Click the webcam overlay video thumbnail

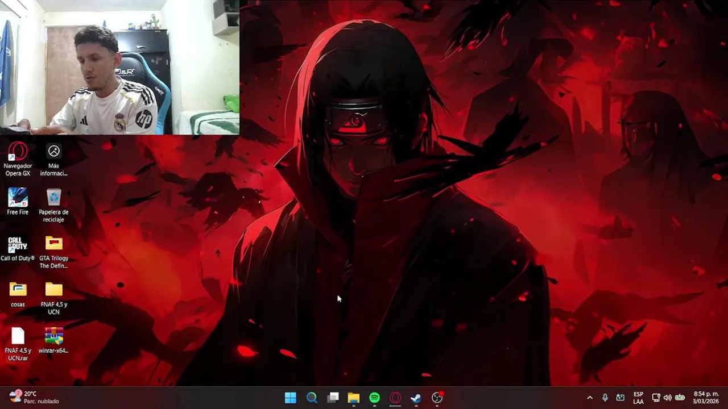tap(119, 67)
